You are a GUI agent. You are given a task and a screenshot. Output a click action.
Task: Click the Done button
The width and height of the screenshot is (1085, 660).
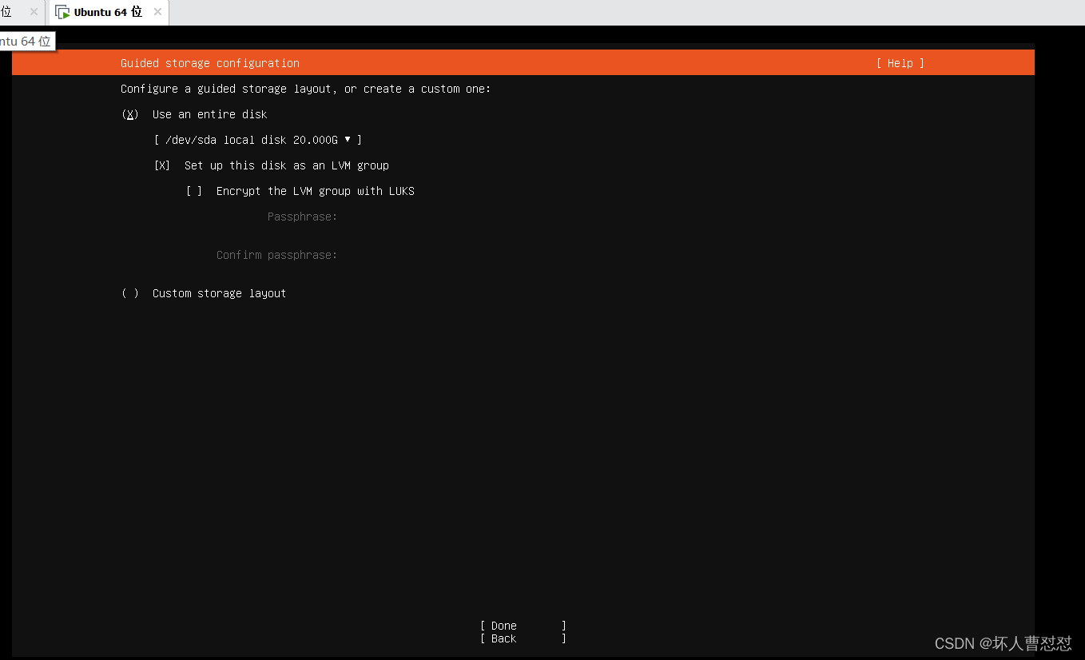[523, 626]
